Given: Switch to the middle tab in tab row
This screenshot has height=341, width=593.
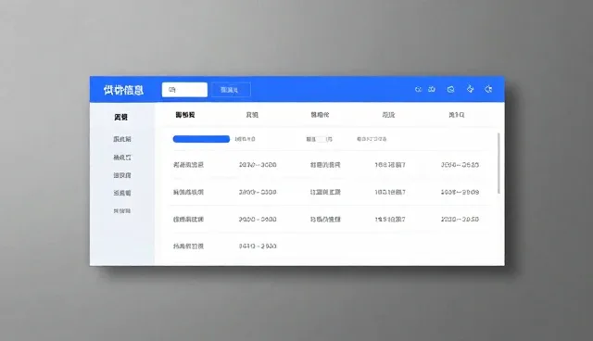Looking at the screenshot, I should 320,115.
